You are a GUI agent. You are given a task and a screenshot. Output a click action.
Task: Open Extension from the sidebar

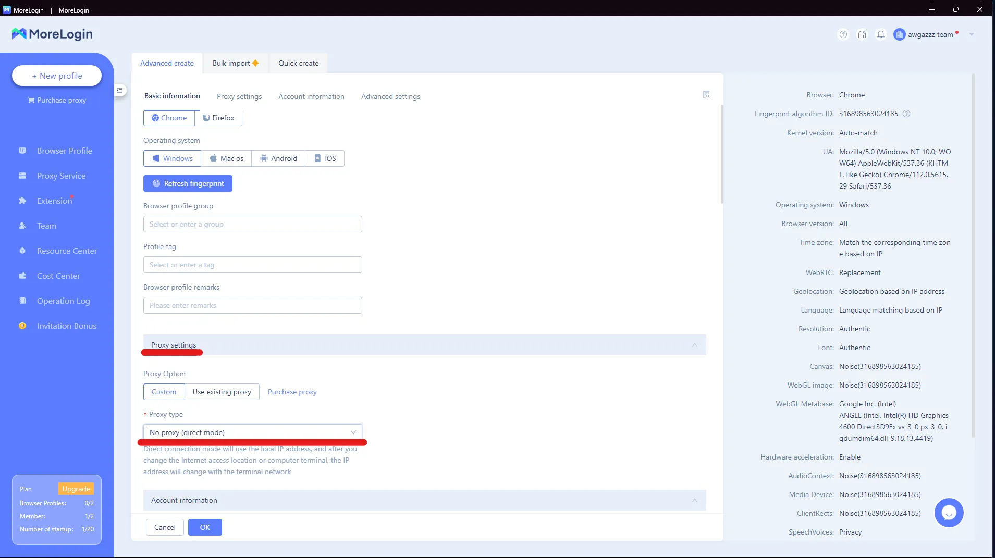tap(54, 201)
